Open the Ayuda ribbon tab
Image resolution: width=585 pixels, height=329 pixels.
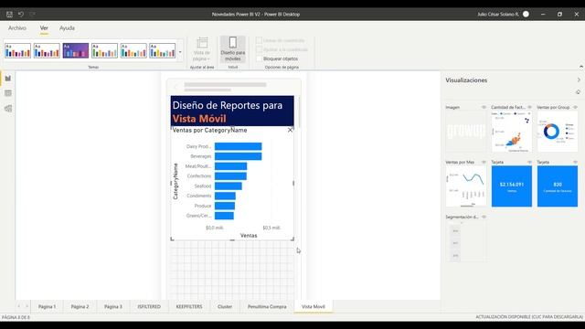pos(67,28)
